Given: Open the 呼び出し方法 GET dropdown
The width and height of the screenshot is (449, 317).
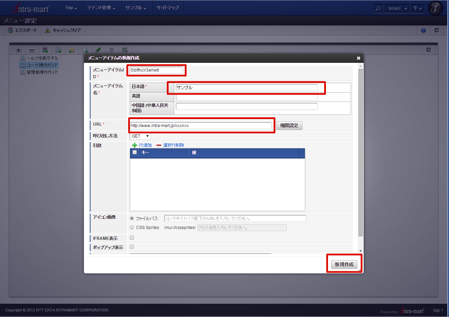Looking at the screenshot, I should click(x=140, y=136).
